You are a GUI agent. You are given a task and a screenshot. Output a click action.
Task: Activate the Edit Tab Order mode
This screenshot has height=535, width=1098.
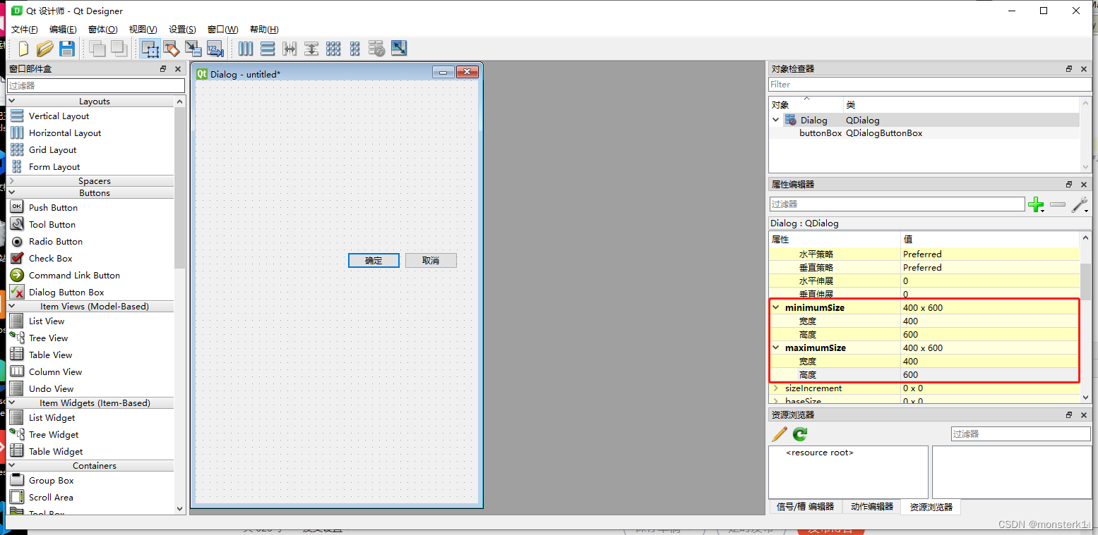coord(215,48)
